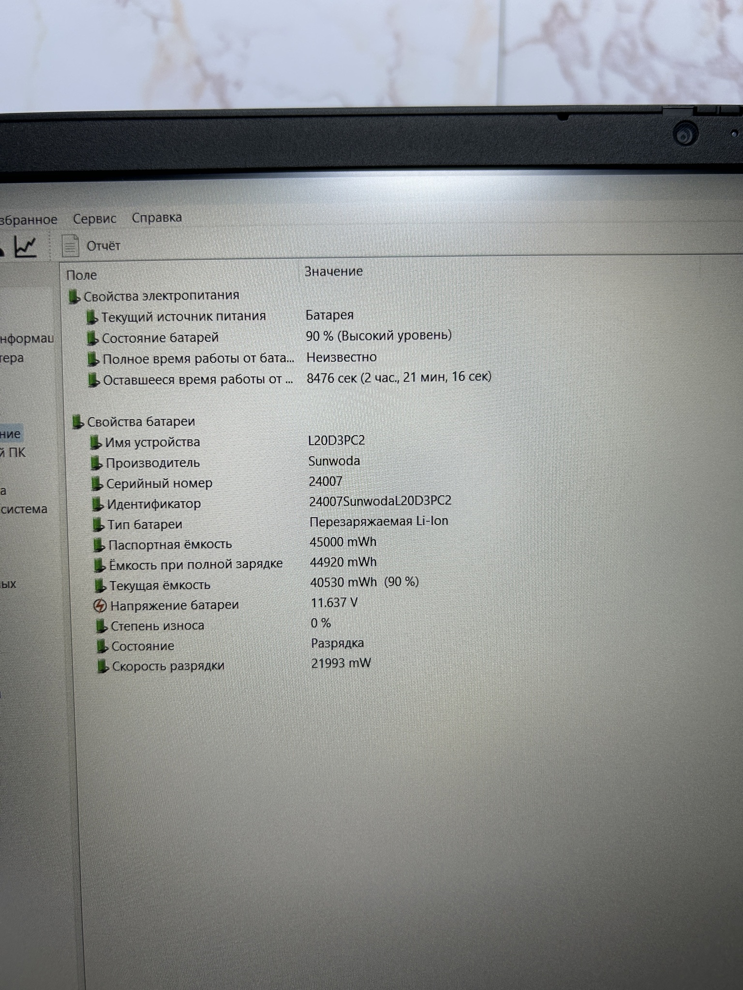
Task: Select the Скорость разрядки field label
Action: pyautogui.click(x=168, y=666)
